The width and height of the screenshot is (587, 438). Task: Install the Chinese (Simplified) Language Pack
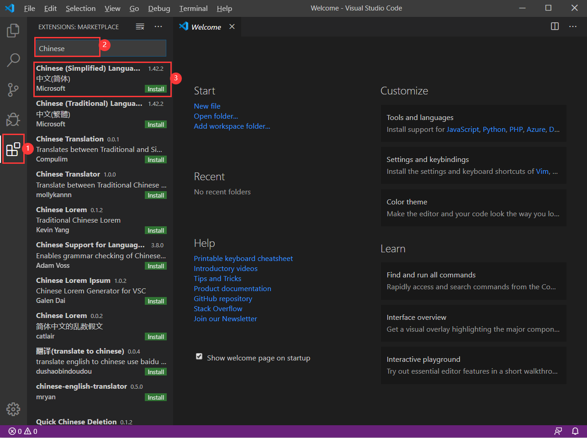pyautogui.click(x=156, y=89)
